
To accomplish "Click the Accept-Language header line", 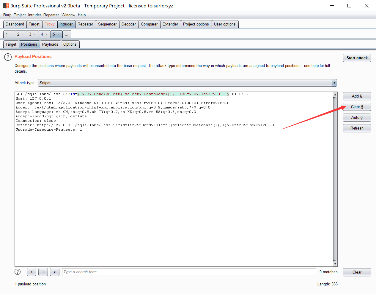I will click(x=106, y=112).
